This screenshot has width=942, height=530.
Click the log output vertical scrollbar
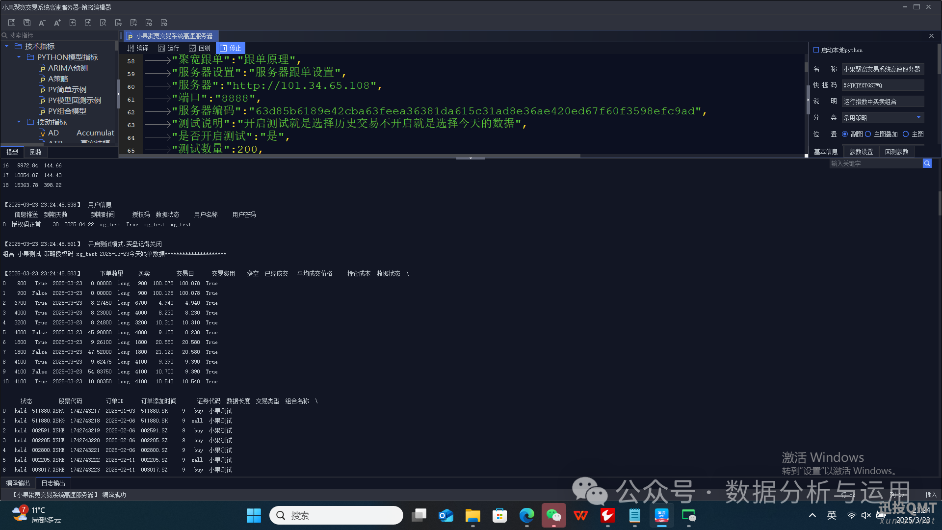(x=939, y=203)
